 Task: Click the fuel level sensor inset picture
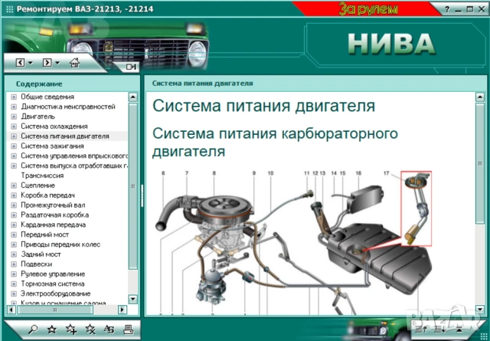tap(416, 208)
